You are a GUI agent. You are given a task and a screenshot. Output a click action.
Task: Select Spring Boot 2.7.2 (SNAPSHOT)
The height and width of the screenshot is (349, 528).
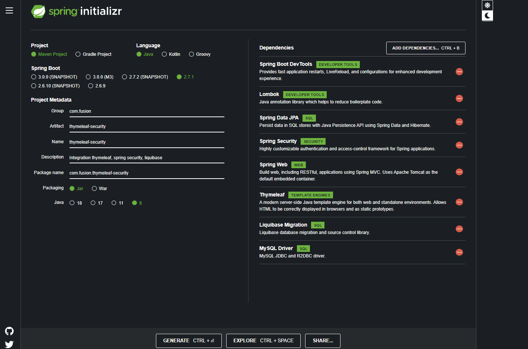click(145, 77)
